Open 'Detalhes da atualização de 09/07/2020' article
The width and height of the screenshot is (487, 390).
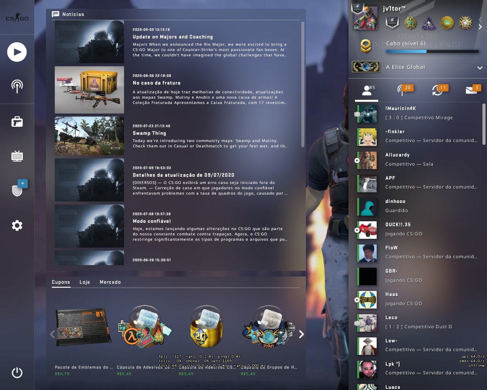[183, 175]
